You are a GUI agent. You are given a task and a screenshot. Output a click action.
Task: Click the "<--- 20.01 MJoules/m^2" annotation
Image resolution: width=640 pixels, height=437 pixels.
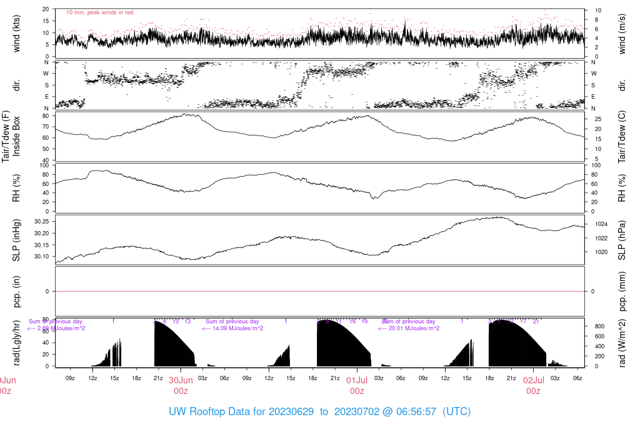[409, 328]
